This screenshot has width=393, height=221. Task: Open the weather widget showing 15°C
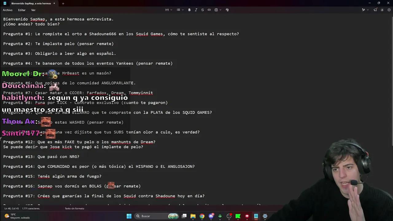(17, 216)
